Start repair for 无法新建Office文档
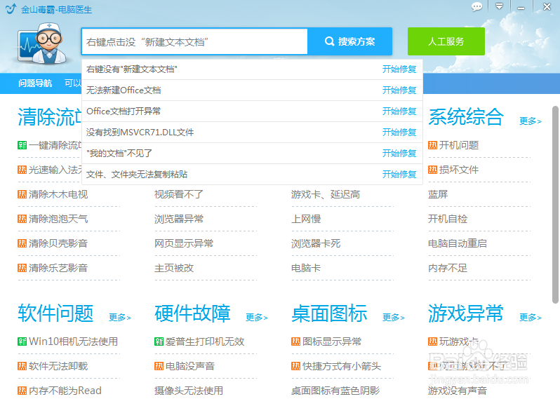 pyautogui.click(x=399, y=90)
